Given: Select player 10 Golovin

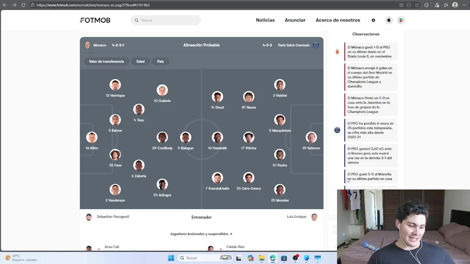Looking at the screenshot, I should tap(162, 94).
